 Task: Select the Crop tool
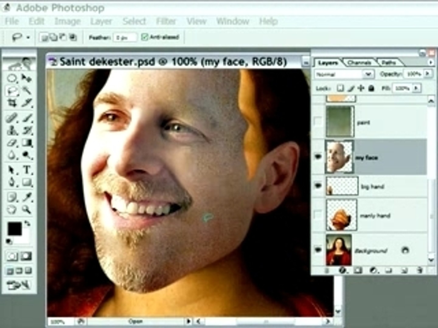click(12, 103)
